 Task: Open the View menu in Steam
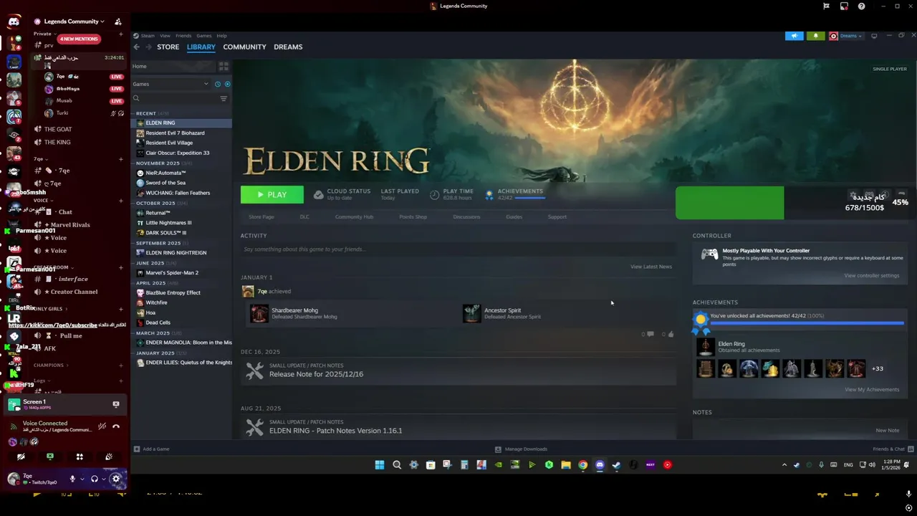tap(165, 35)
